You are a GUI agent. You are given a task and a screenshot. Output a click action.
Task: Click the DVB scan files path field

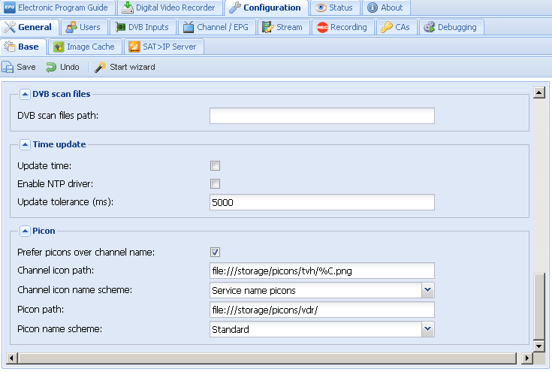point(322,116)
